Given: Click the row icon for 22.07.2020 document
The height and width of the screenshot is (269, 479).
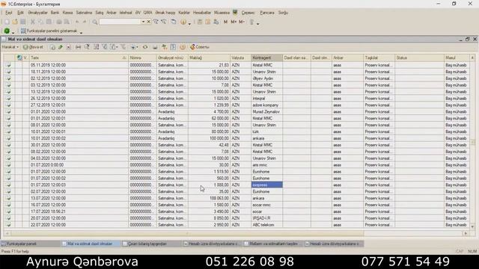Looking at the screenshot, I should pyautogui.click(x=8, y=225).
